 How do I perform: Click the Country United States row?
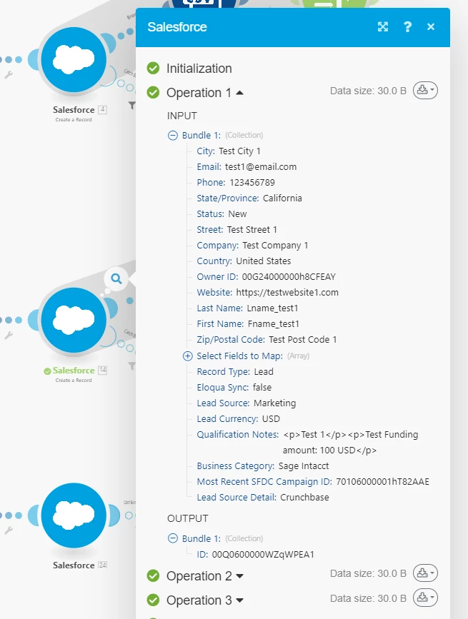(244, 261)
